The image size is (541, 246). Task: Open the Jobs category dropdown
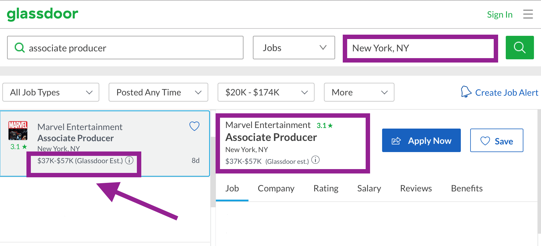click(x=294, y=48)
